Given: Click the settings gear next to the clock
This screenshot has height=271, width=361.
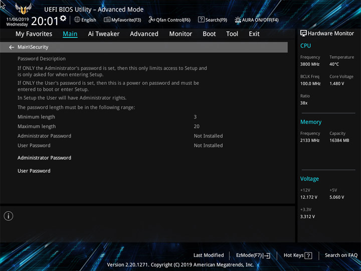Looking at the screenshot, I should [63, 18].
